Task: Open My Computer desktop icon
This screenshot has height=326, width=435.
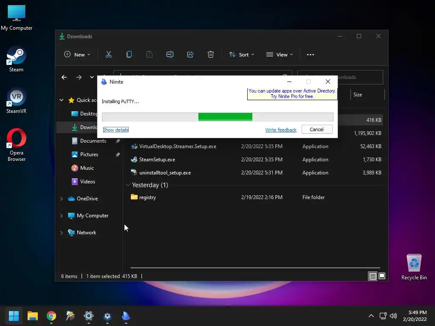Action: [x=17, y=18]
